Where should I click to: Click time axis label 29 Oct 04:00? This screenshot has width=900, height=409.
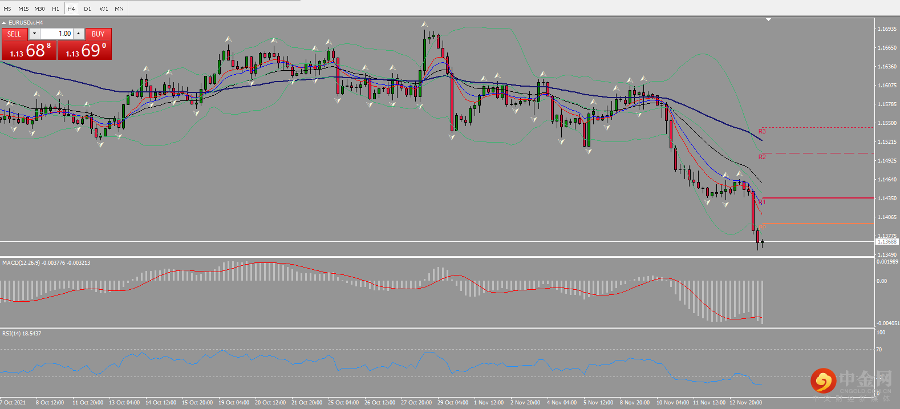(453, 403)
